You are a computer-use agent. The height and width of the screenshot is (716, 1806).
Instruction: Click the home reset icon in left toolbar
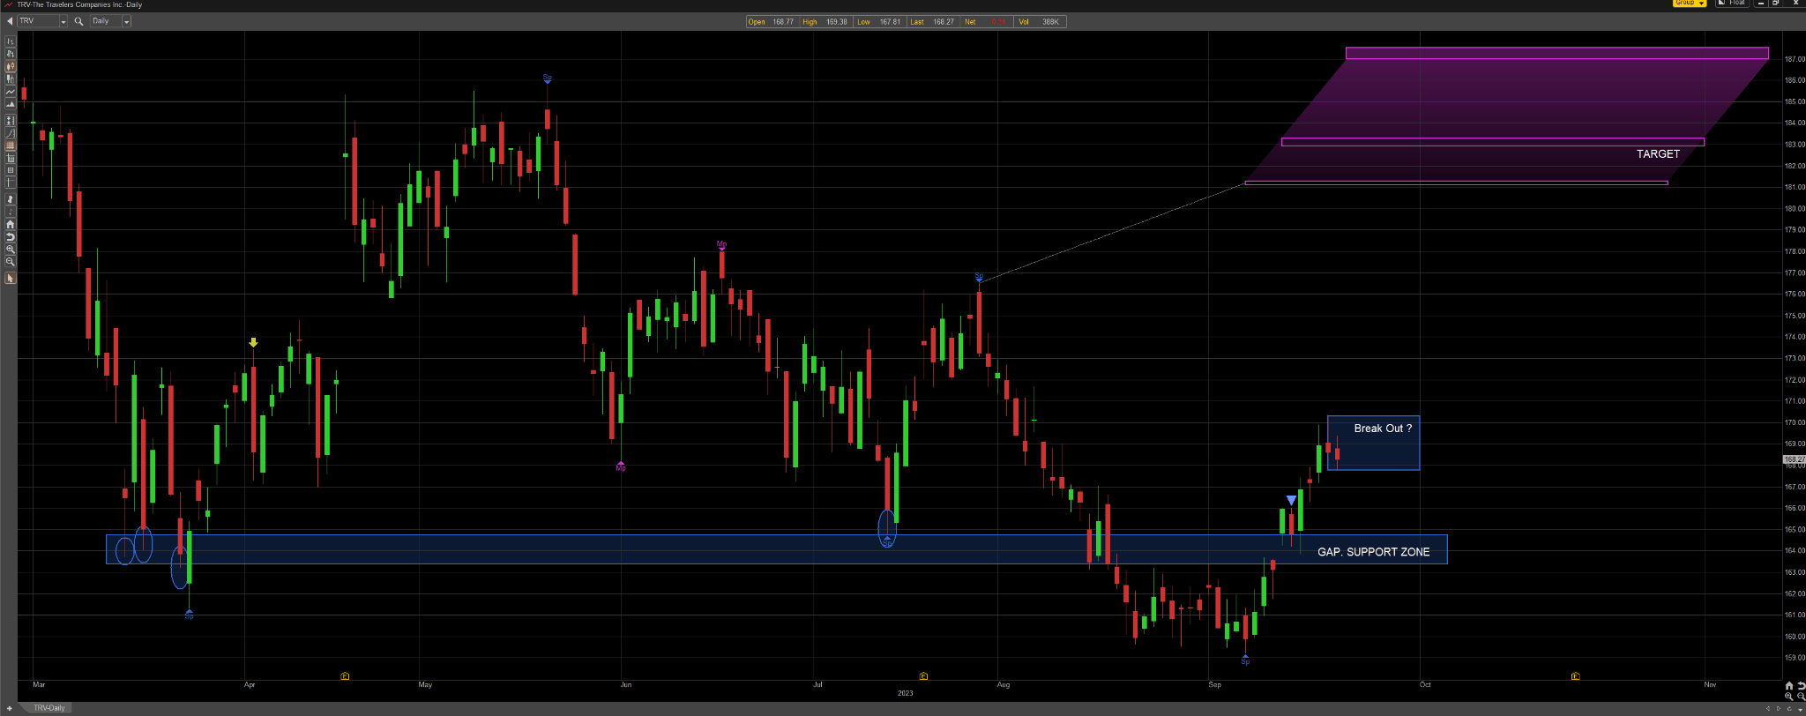(11, 224)
